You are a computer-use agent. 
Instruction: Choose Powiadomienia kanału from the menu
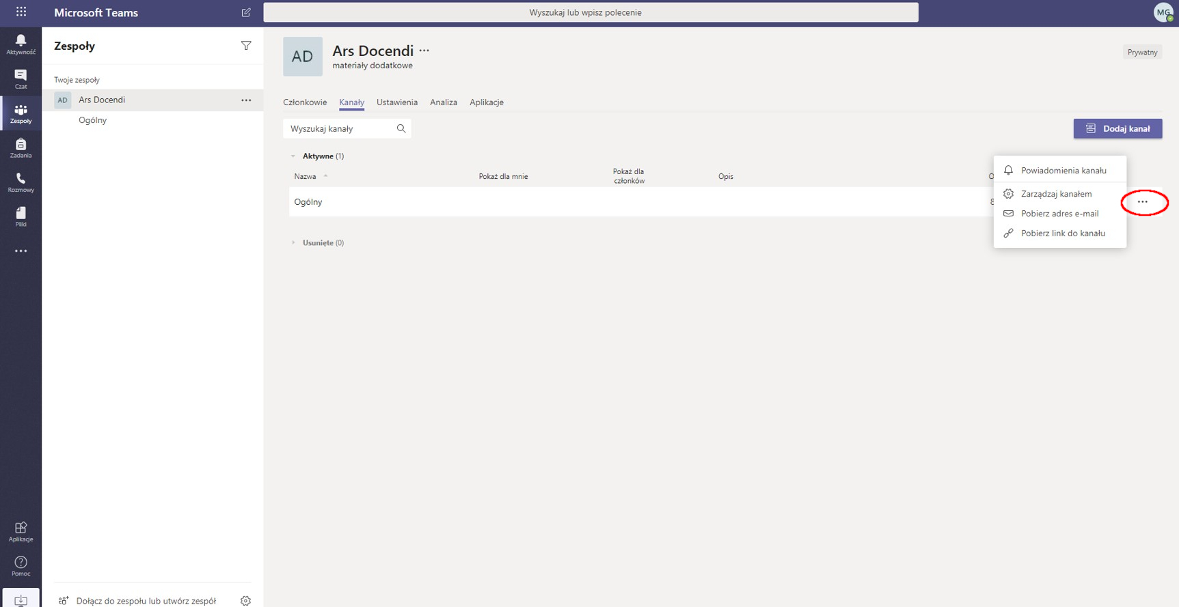(1060, 171)
